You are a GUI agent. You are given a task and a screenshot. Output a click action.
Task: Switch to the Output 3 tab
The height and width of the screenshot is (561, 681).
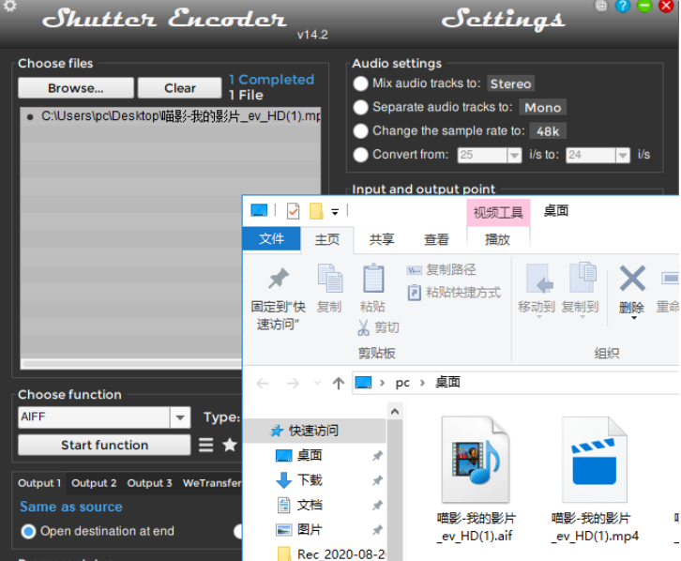[149, 483]
